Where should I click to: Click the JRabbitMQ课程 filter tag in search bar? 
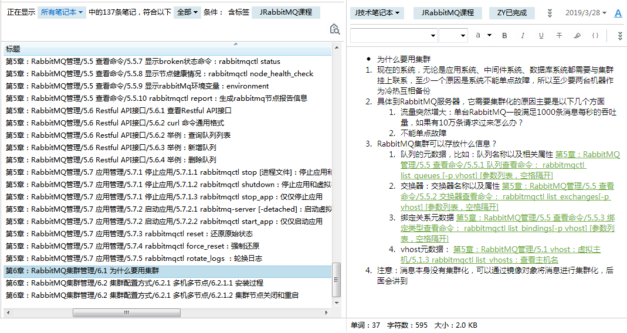(286, 12)
